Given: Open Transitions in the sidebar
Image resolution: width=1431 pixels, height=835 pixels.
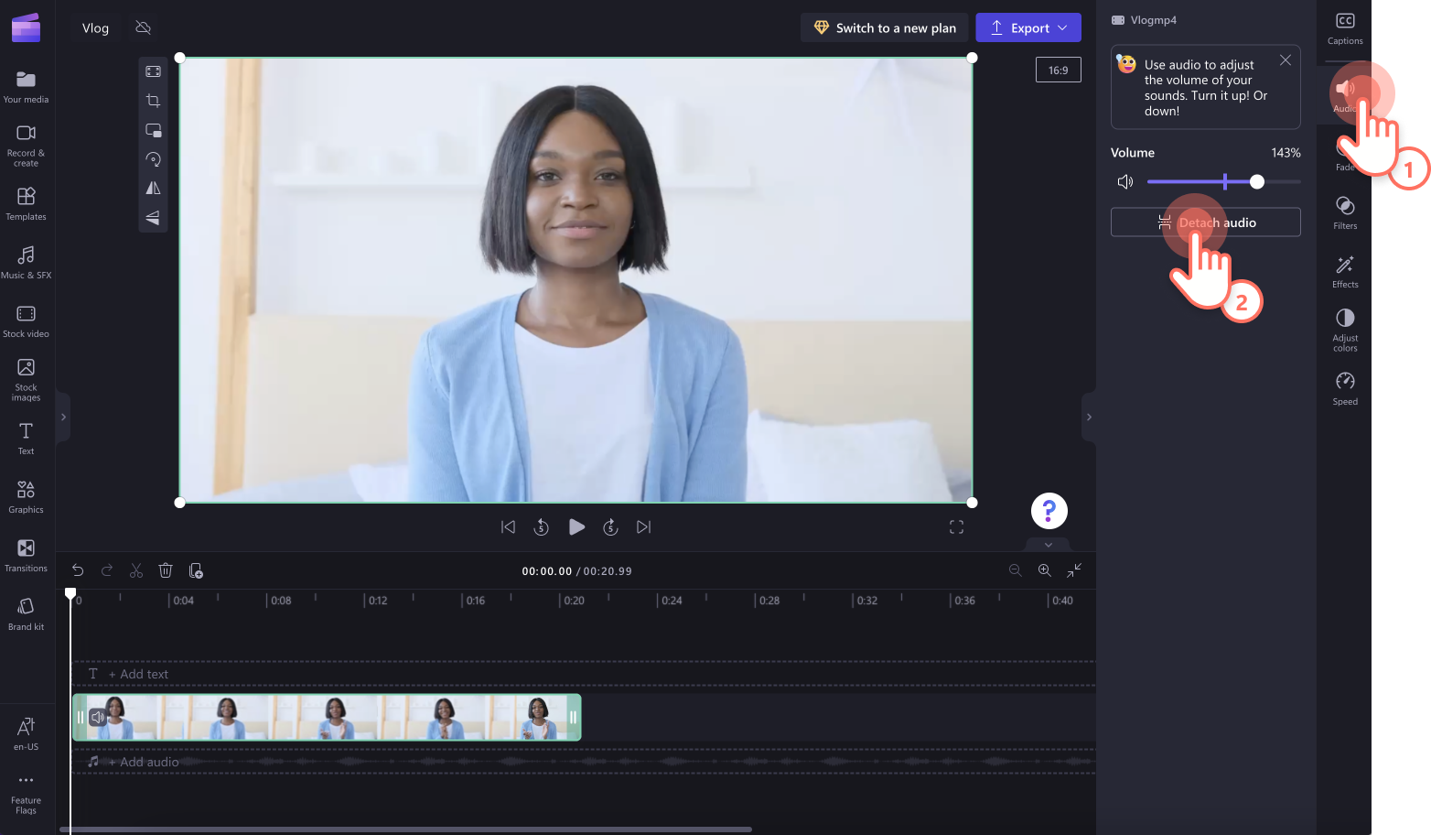Looking at the screenshot, I should coord(27,554).
